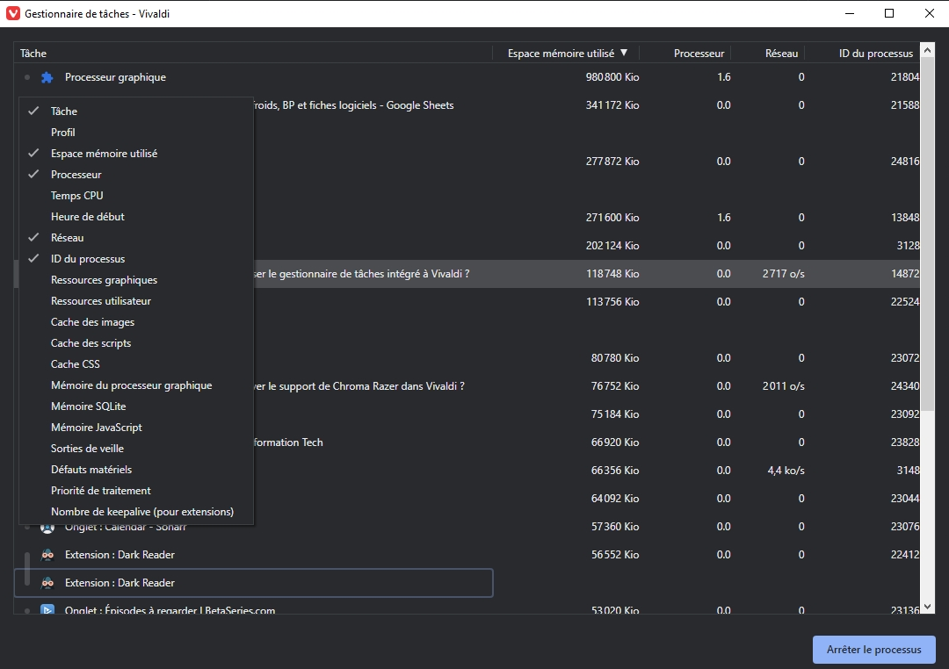
Task: Click the Dark Reader icon in the 56 552 Kio row
Action: coord(47,555)
